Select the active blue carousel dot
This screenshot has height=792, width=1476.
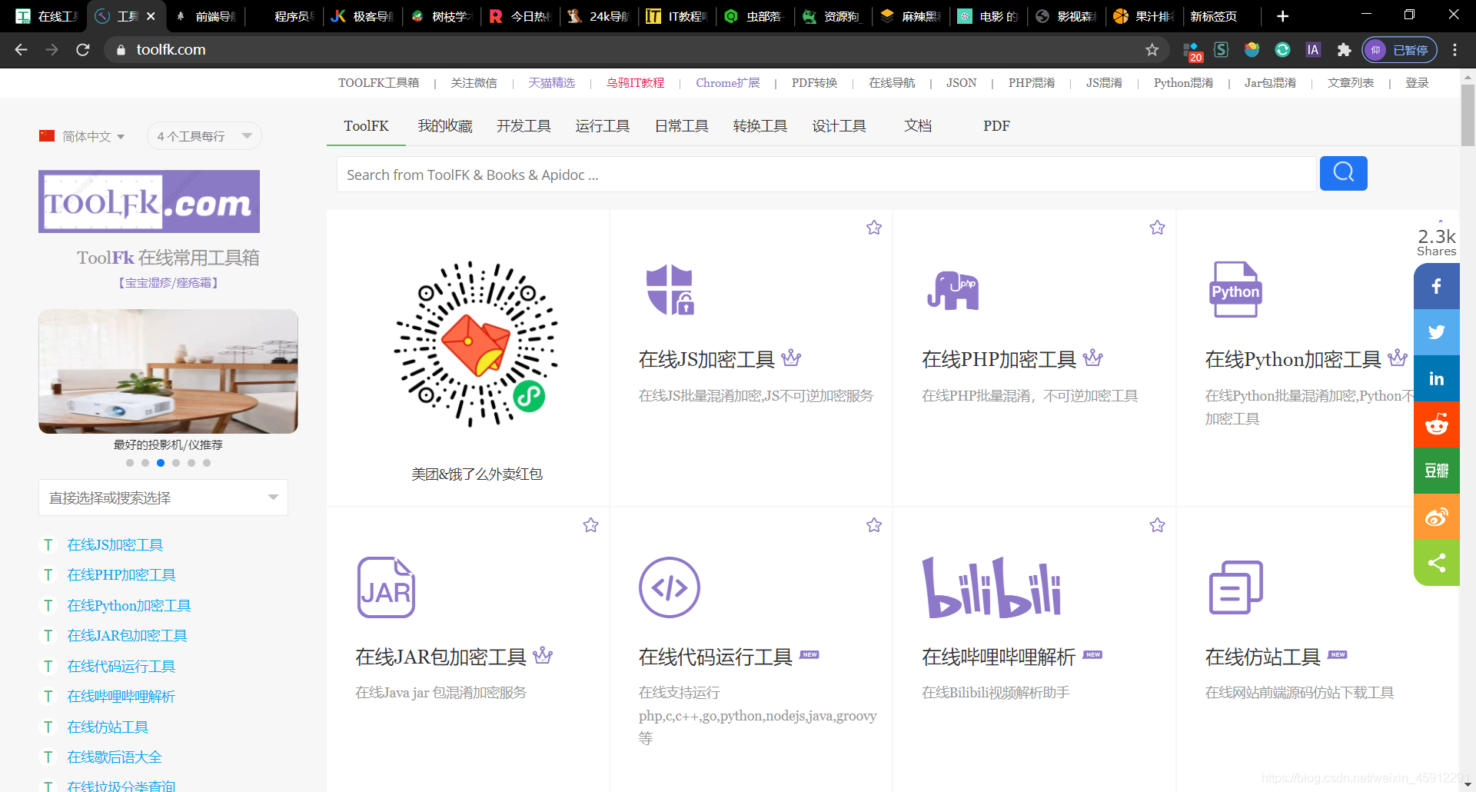coord(161,463)
